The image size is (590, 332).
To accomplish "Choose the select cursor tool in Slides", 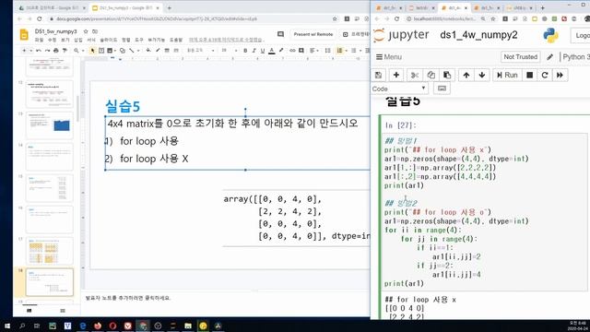I will (x=92, y=51).
